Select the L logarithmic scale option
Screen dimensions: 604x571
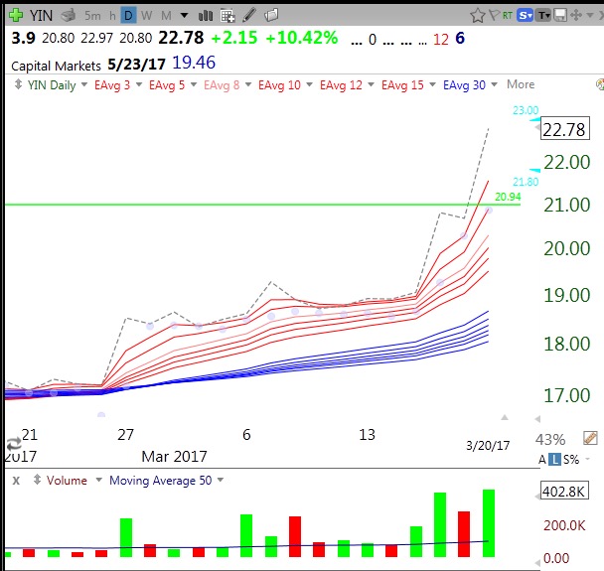click(554, 460)
